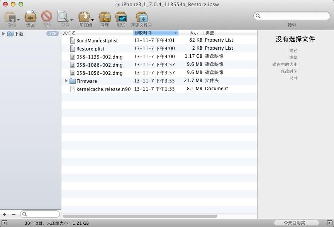Click the 21.7 MB size cell
The height and width of the screenshot is (227, 334).
click(193, 81)
